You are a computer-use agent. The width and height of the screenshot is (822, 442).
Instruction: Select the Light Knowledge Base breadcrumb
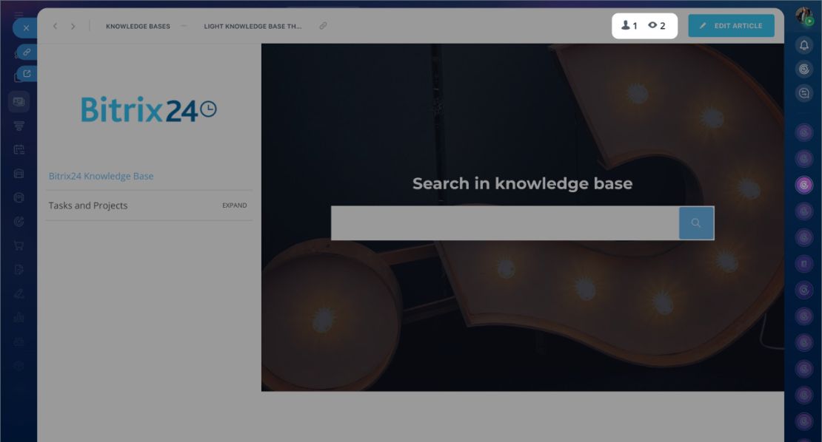[x=253, y=26]
